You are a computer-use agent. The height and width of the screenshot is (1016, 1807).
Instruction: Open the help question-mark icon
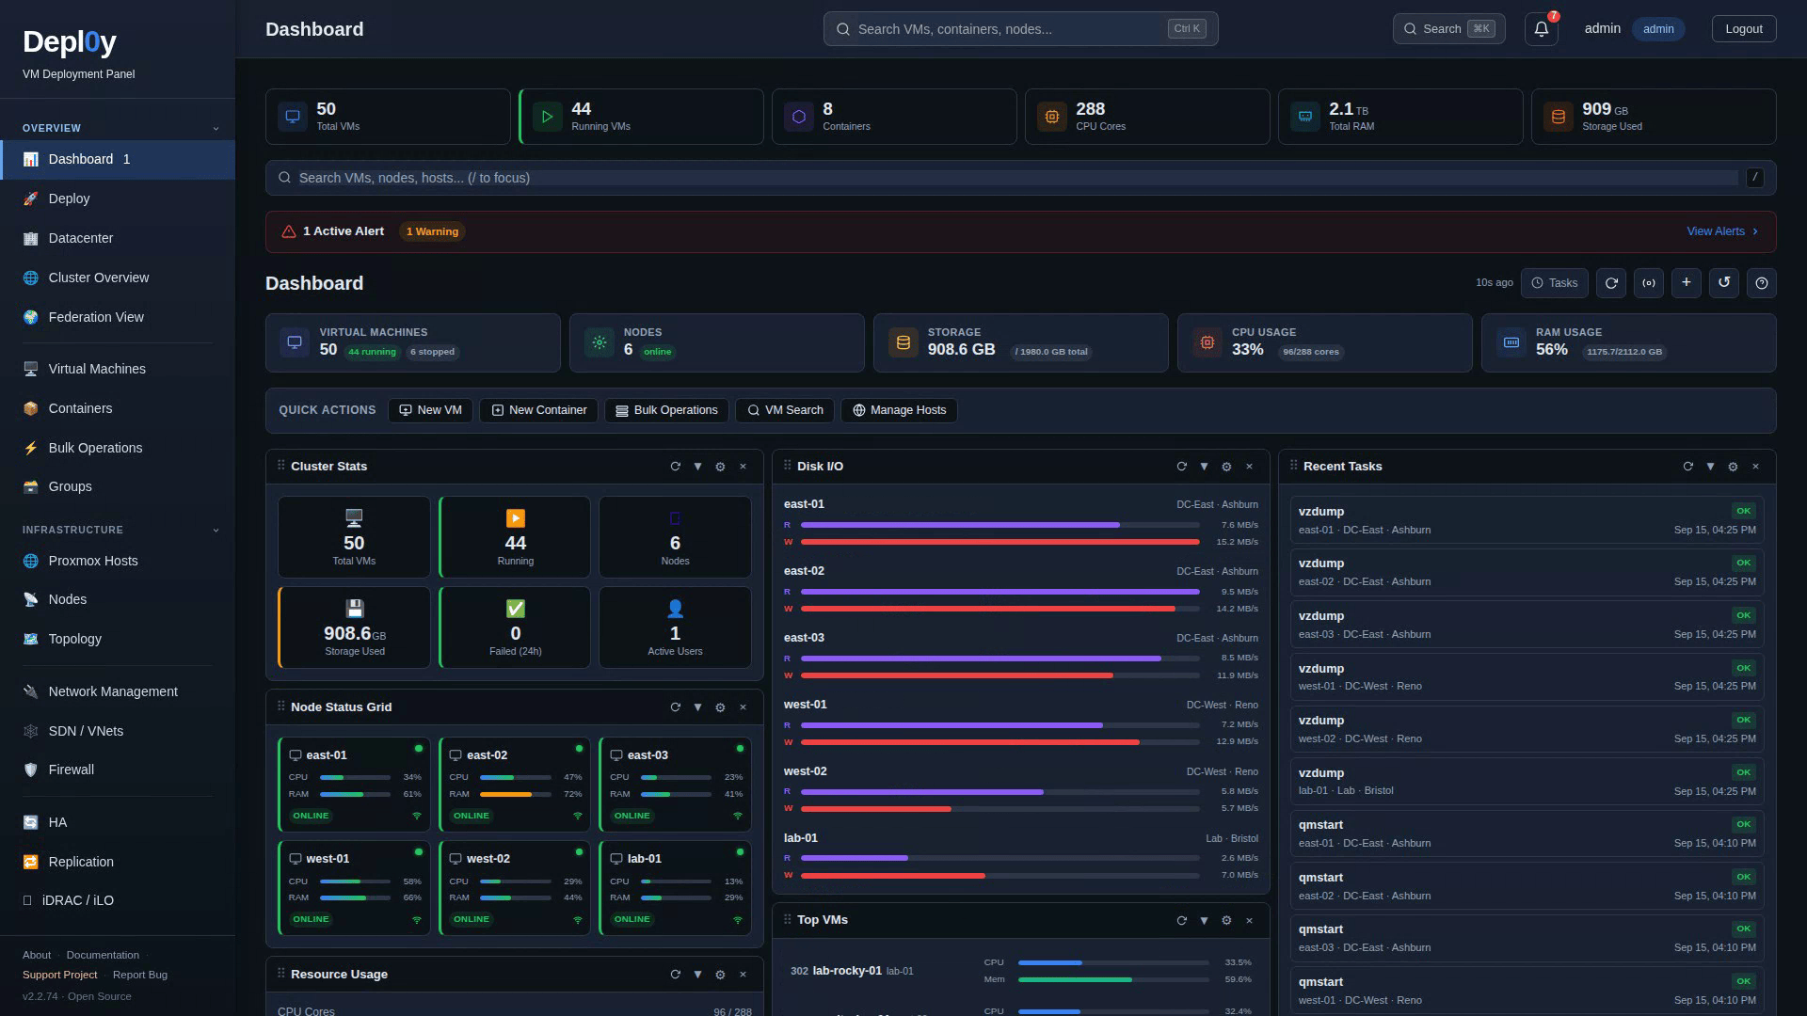tap(1762, 283)
